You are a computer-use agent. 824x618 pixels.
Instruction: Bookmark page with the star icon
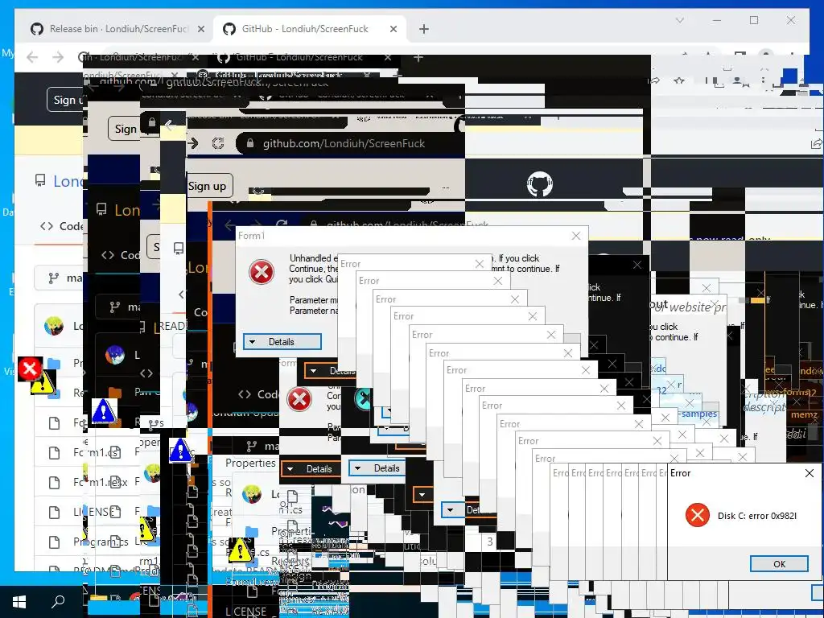pos(679,81)
